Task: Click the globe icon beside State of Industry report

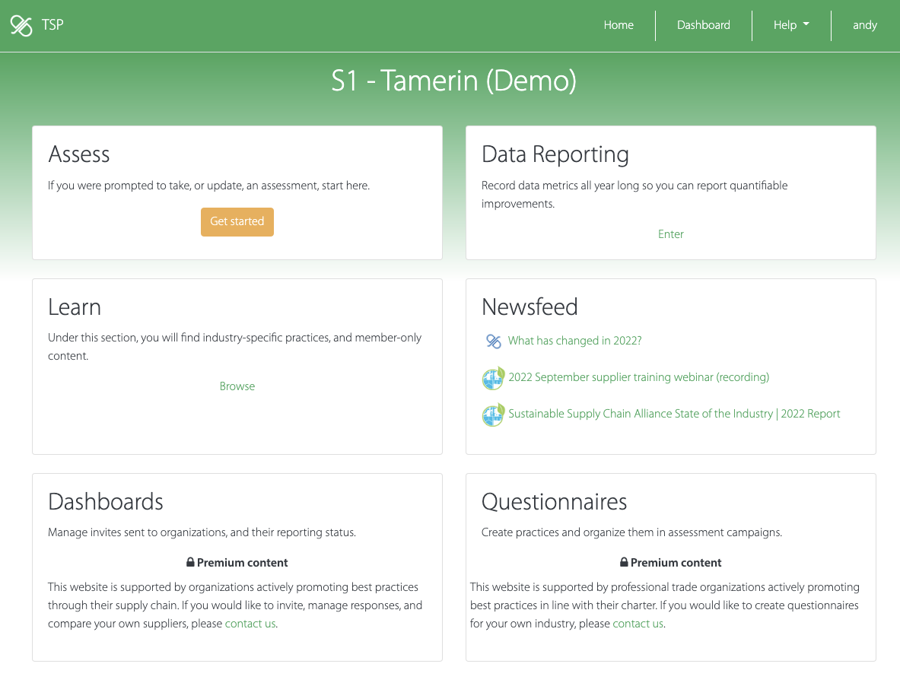Action: [x=494, y=414]
